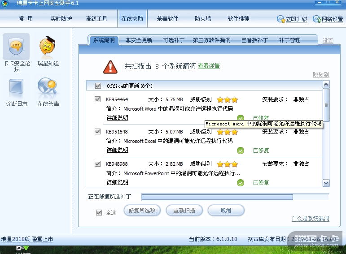Click green fixed checkmark for KB948988
Viewport: 346px width, 254px height.
pos(241,183)
